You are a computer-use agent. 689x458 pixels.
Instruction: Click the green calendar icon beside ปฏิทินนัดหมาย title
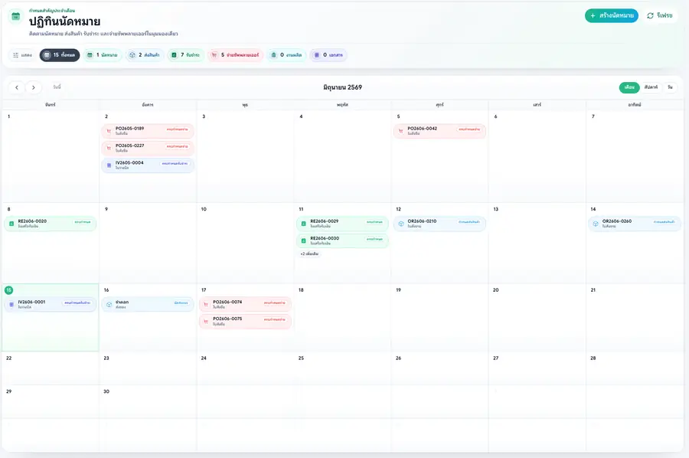(15, 17)
